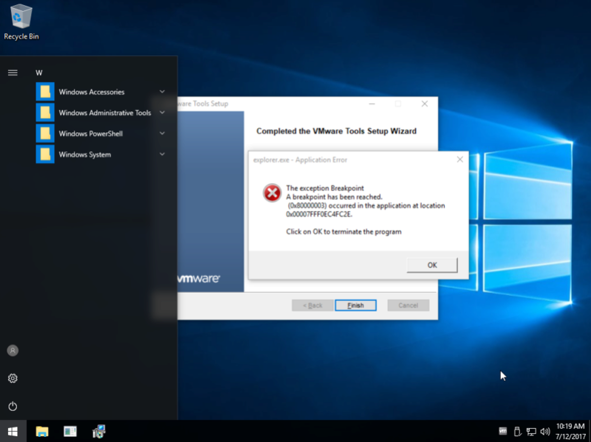Click the error address 0x00007FFF0EC4FC2E text

click(319, 214)
